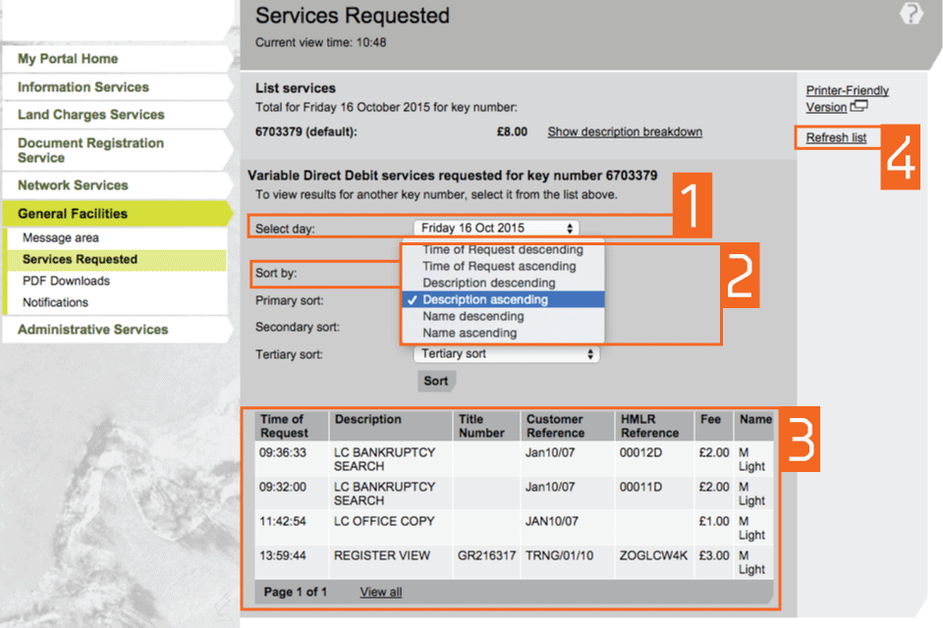Open the Printer-Friendly Version link
The image size is (943, 628).
pyautogui.click(x=847, y=91)
